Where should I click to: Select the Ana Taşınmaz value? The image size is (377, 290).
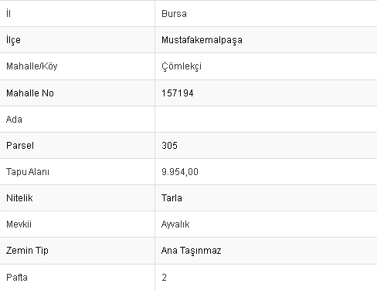coord(192,251)
